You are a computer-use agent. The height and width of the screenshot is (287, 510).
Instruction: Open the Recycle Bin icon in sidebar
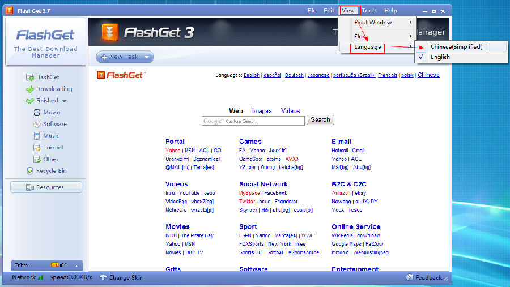coord(30,171)
